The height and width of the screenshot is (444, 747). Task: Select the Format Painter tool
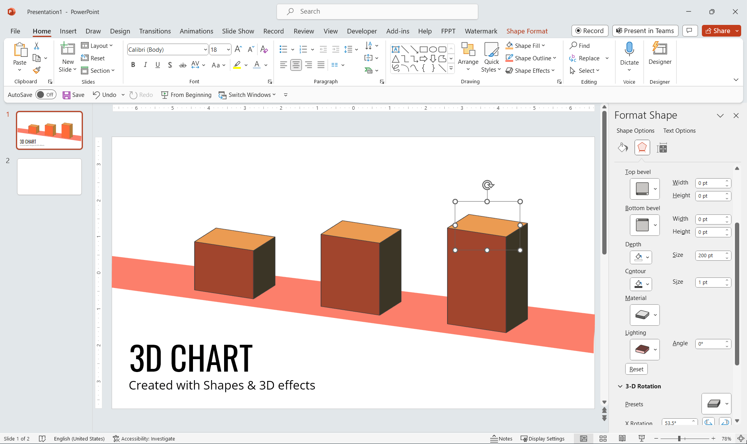coord(37,70)
